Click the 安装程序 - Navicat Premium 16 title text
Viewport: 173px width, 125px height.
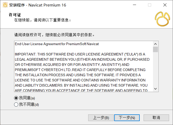[x=37, y=5]
